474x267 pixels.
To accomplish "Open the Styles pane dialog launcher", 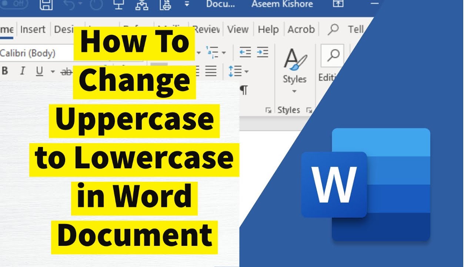I will [x=308, y=110].
